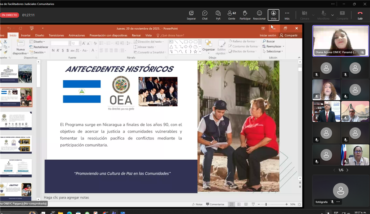Open the Chat panel

pyautogui.click(x=205, y=15)
